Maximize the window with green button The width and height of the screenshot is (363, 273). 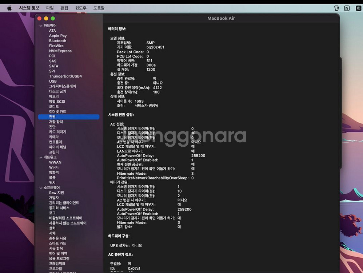pos(53,19)
